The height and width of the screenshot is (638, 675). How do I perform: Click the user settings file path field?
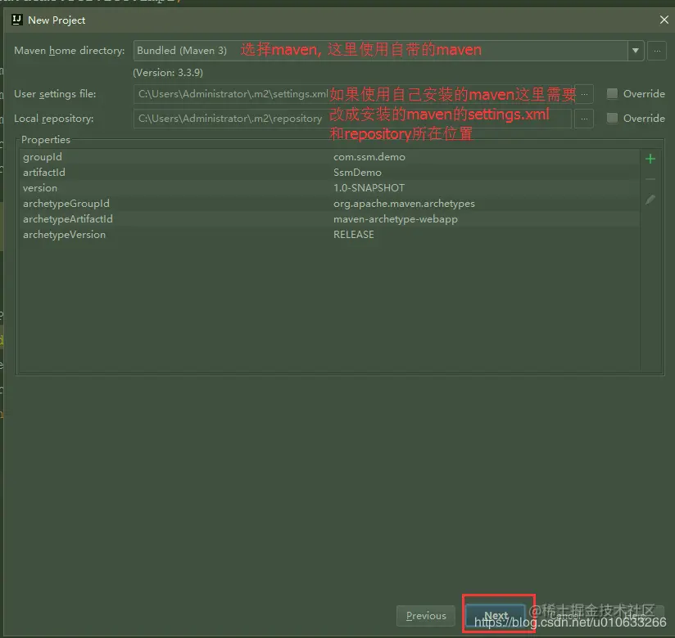pyautogui.click(x=352, y=94)
